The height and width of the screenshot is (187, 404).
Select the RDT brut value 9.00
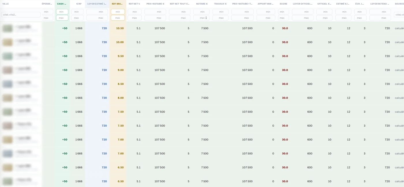pos(121,70)
